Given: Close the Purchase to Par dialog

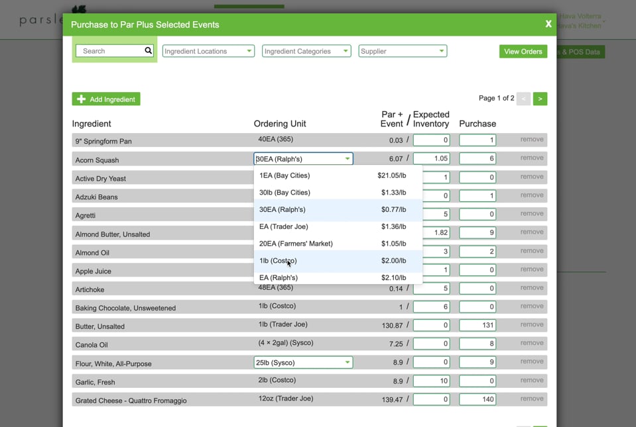Looking at the screenshot, I should [x=548, y=23].
